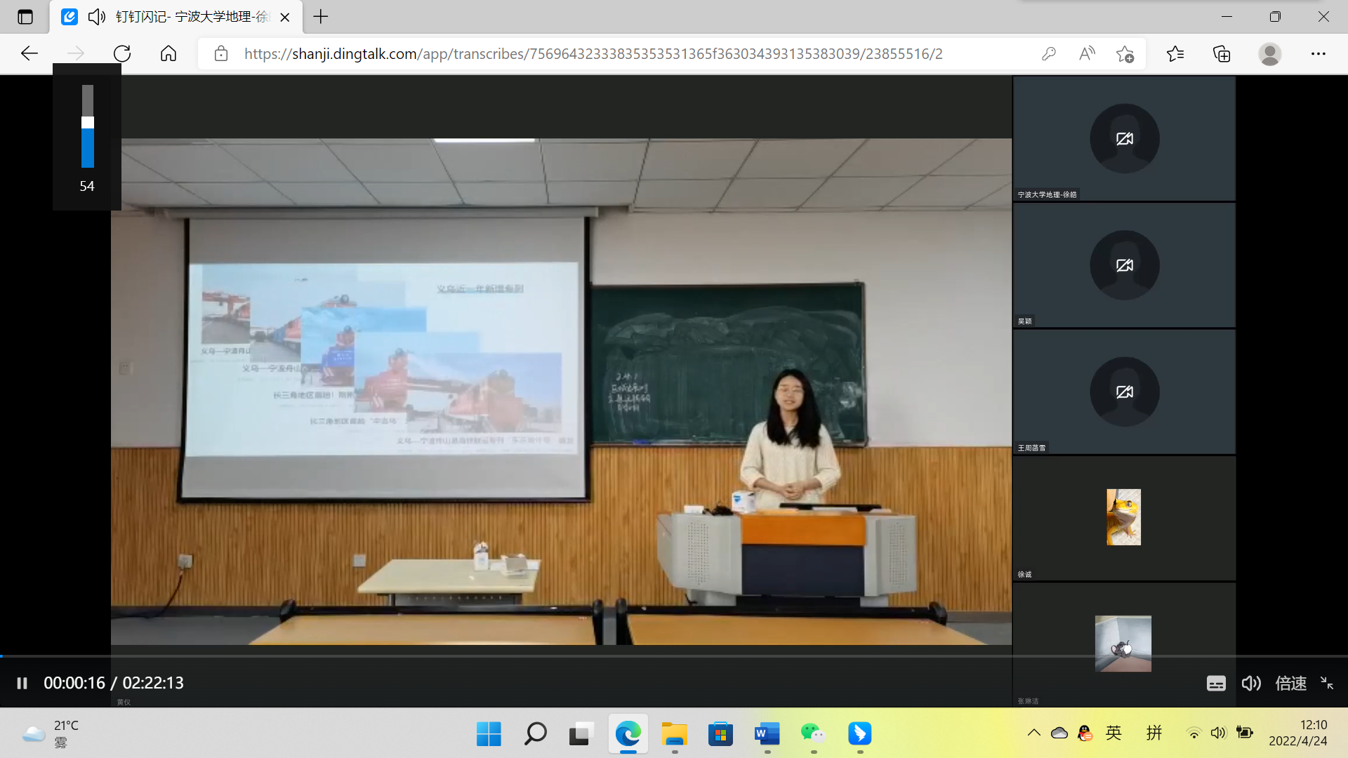Mute the tab via speaker icon
1348x758 pixels.
click(97, 17)
